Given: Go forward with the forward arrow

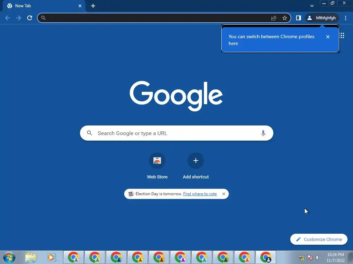Looking at the screenshot, I should pos(19,18).
